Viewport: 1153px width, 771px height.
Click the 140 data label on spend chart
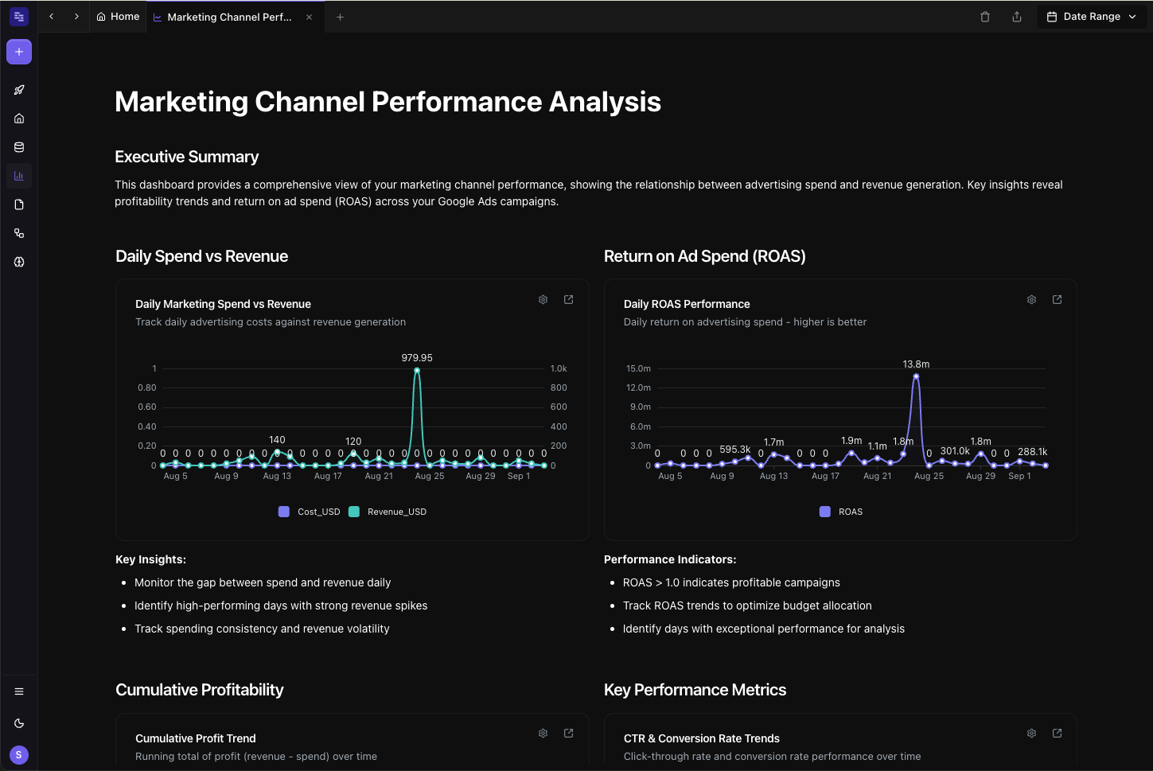coord(277,440)
